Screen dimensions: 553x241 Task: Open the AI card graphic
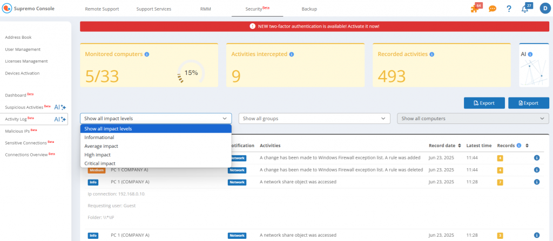coord(534,73)
